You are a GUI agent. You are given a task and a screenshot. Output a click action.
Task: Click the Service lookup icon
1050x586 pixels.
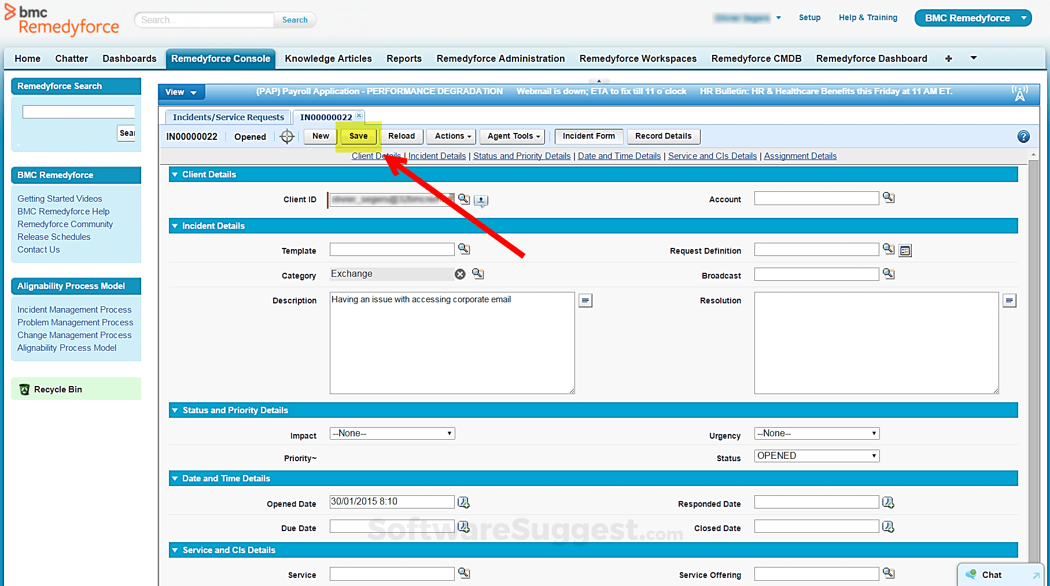(464, 573)
